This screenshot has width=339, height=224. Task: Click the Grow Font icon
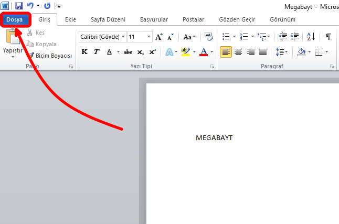click(158, 37)
